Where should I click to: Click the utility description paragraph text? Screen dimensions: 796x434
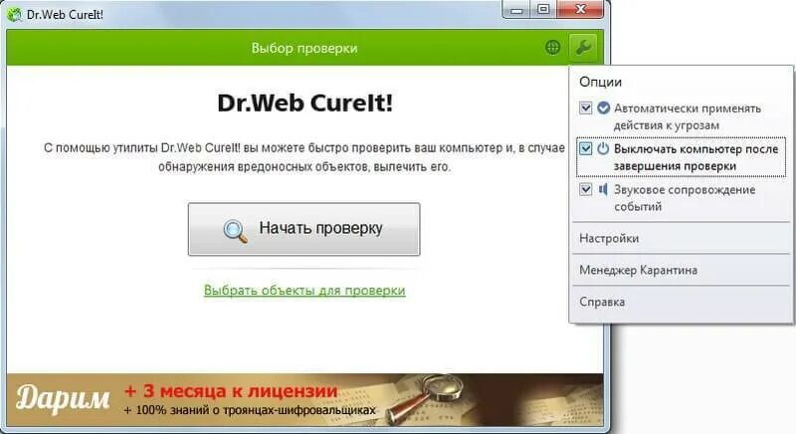[x=304, y=157]
